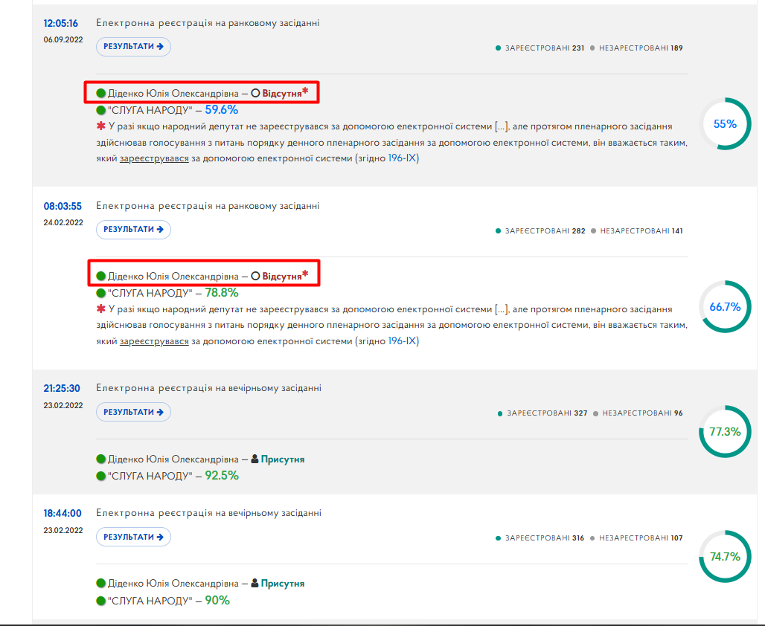Click the 12:05:16 timestamp
Image resolution: width=765 pixels, height=626 pixels.
click(60, 23)
